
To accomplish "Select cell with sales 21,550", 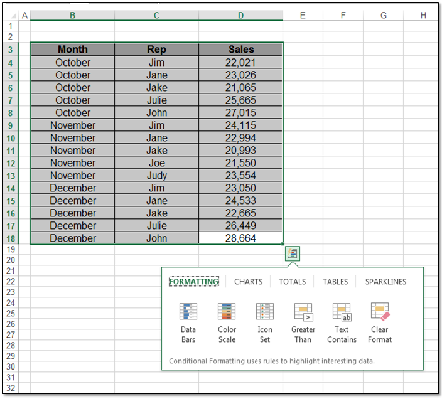I will [x=240, y=162].
